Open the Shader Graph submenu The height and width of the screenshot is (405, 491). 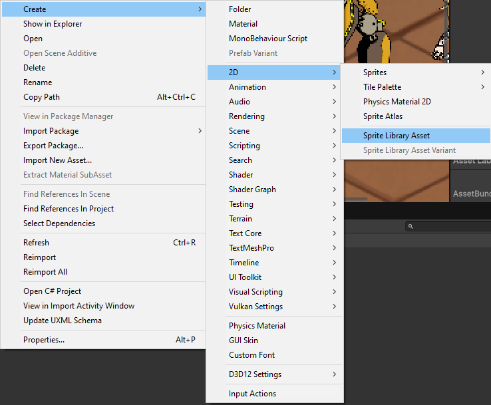click(252, 190)
